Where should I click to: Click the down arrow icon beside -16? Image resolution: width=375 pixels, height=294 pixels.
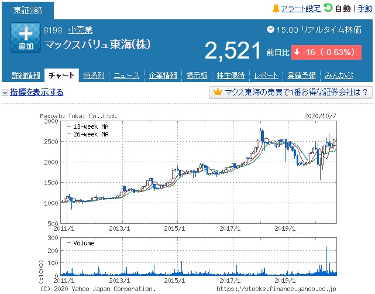tap(297, 52)
